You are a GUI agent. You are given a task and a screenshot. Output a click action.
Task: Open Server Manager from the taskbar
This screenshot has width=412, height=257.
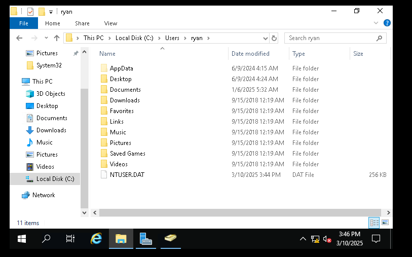[146, 238]
